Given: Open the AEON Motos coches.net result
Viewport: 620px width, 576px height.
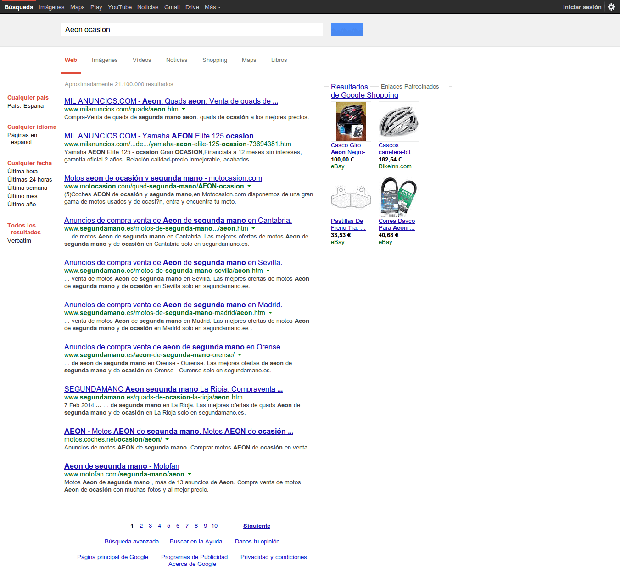Looking at the screenshot, I should point(179,431).
